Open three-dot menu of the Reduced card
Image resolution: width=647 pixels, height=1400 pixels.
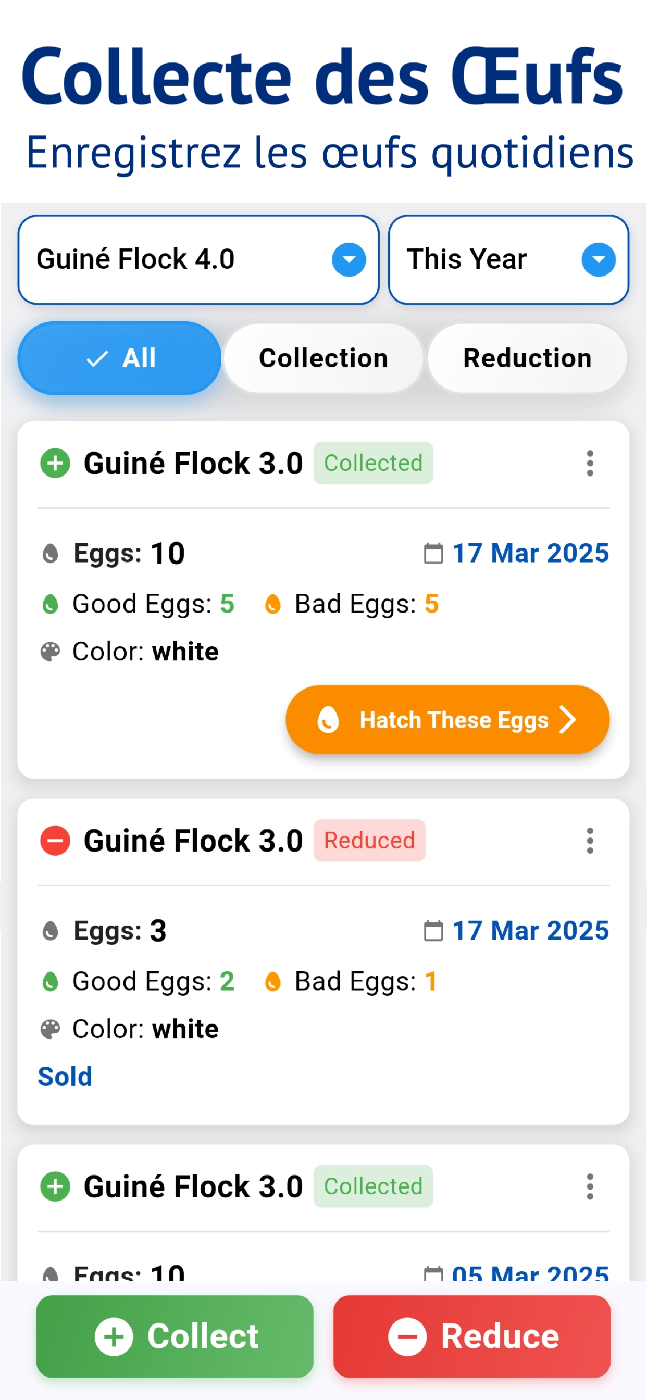[x=590, y=841]
